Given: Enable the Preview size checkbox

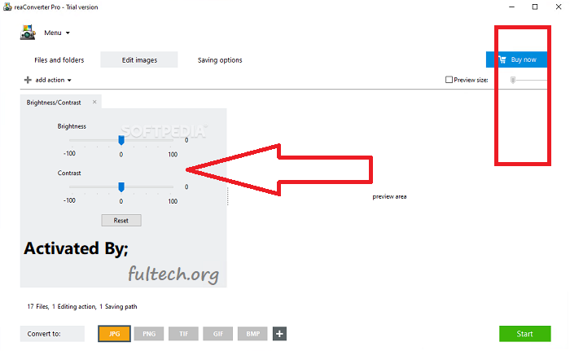Looking at the screenshot, I should (449, 80).
